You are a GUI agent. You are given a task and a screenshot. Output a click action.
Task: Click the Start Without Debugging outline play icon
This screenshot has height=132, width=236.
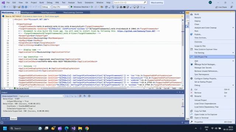coord(92,7)
